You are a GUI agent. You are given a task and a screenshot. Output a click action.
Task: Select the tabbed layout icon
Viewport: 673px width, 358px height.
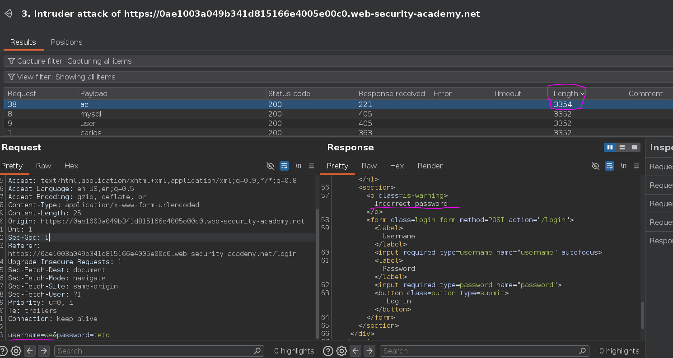(635, 147)
